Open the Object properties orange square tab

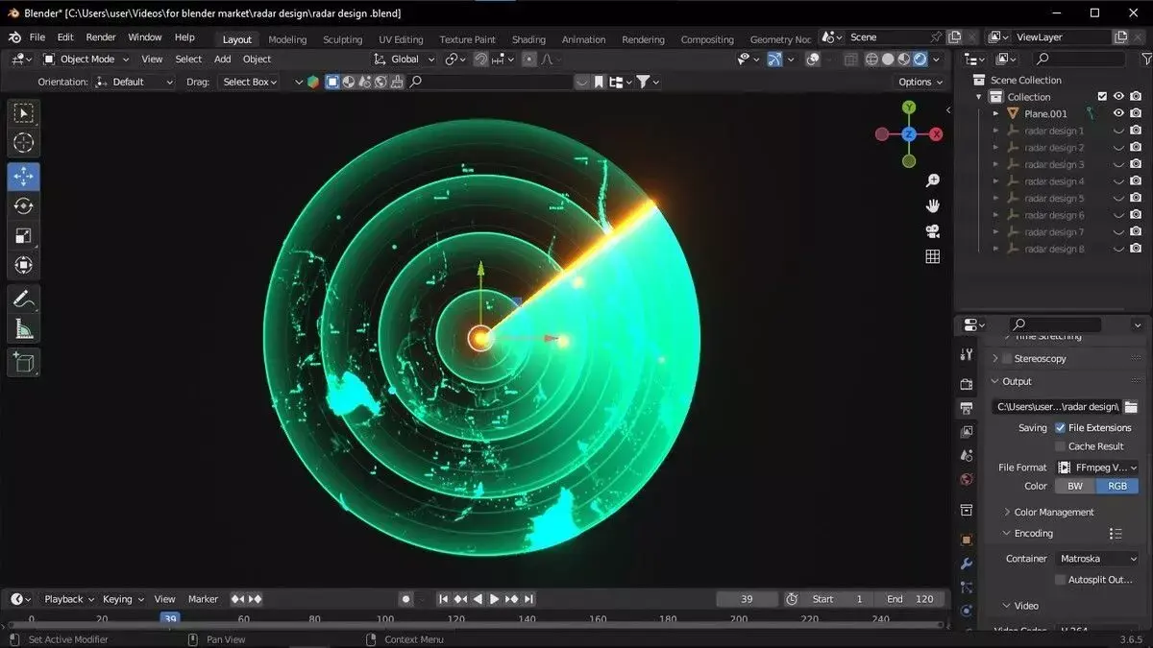pyautogui.click(x=967, y=540)
